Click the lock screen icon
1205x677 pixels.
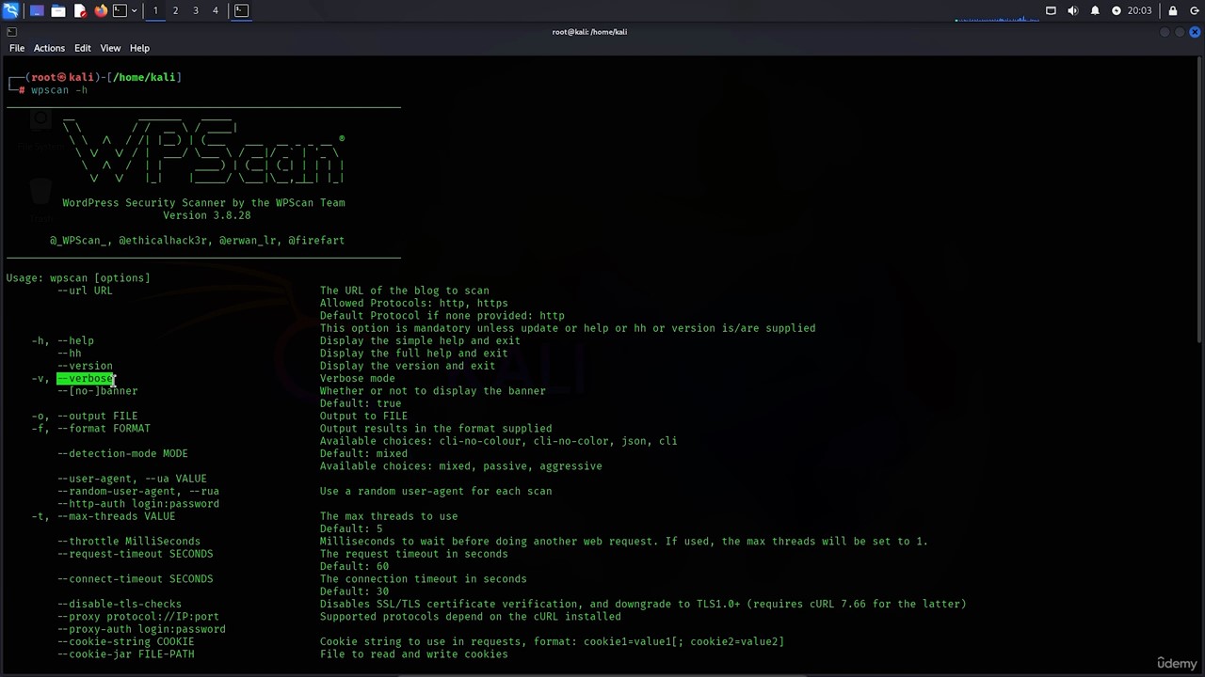[x=1173, y=10]
